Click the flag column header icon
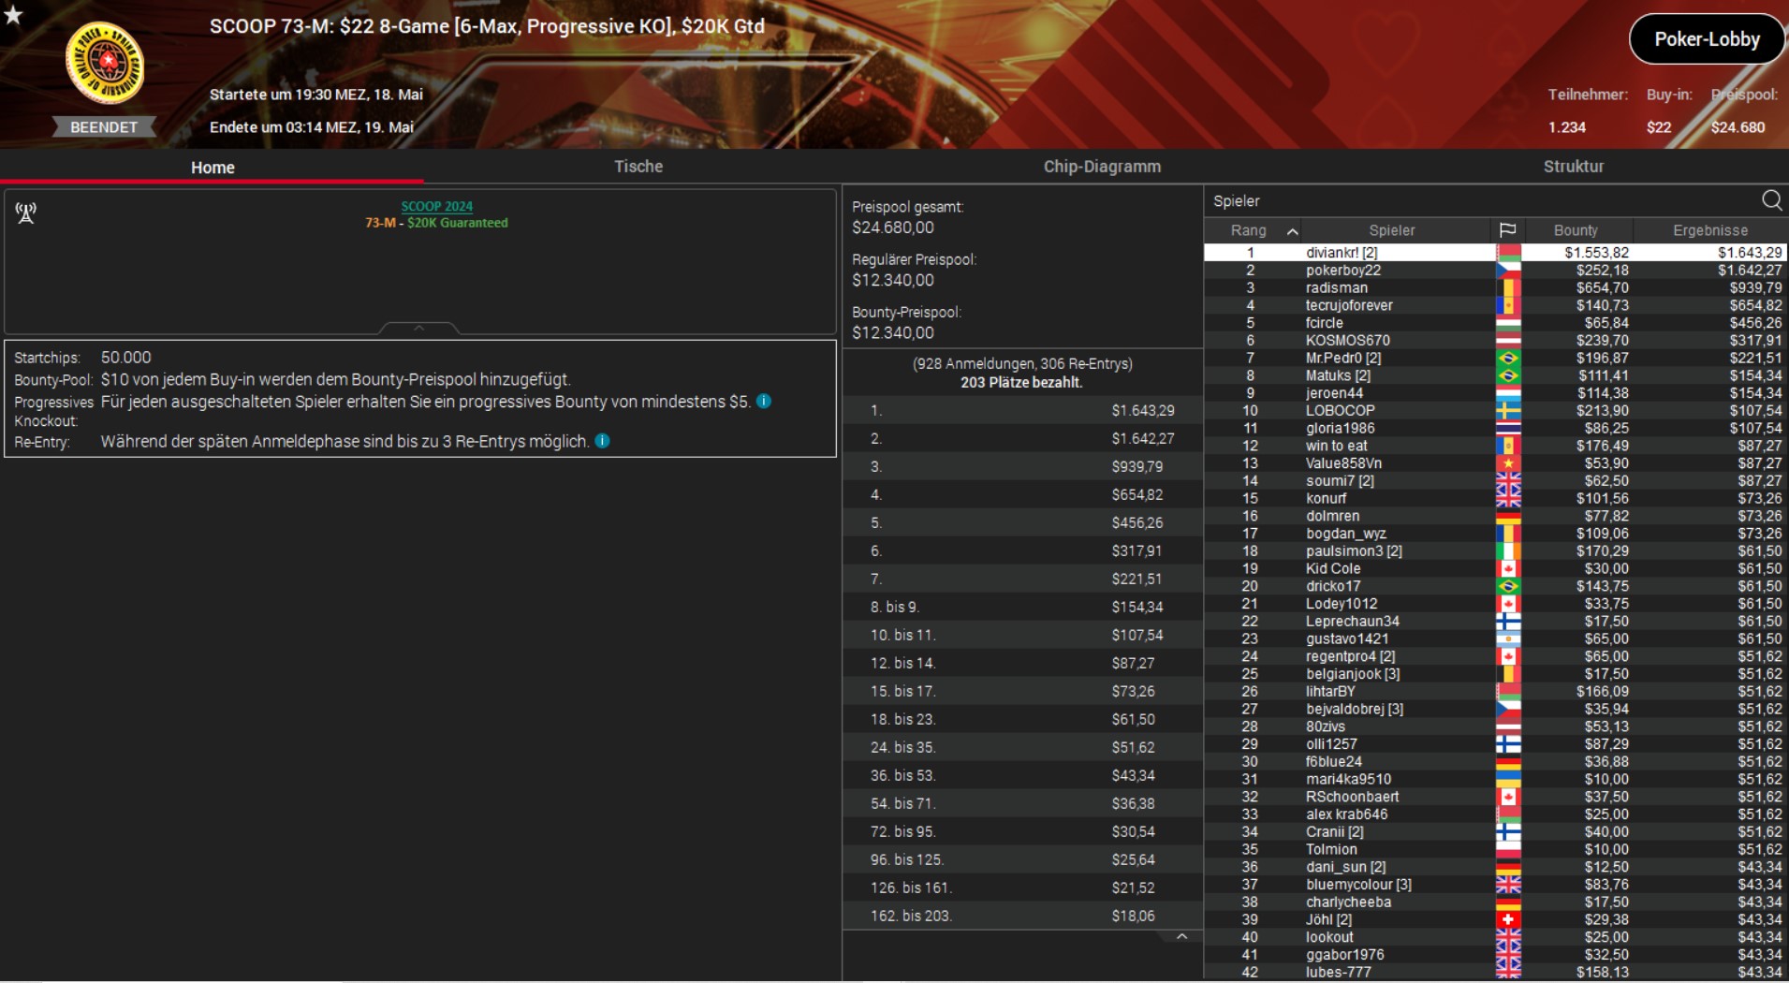 pos(1507,230)
